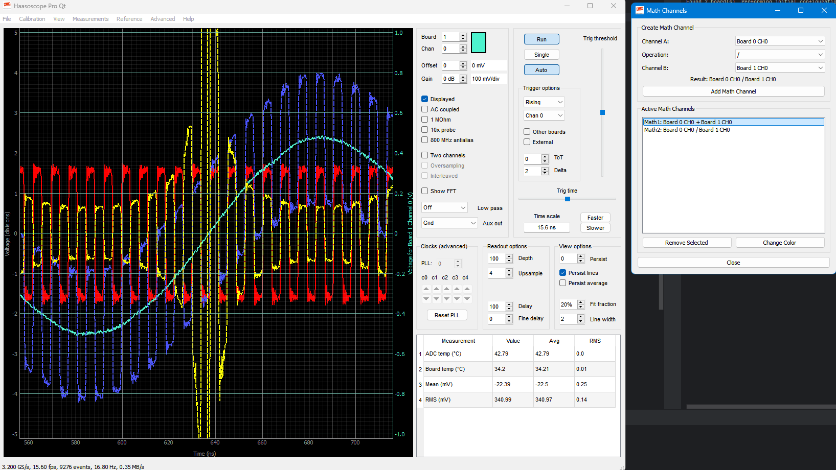Open the Calibration menu
This screenshot has width=836, height=470.
32,19
